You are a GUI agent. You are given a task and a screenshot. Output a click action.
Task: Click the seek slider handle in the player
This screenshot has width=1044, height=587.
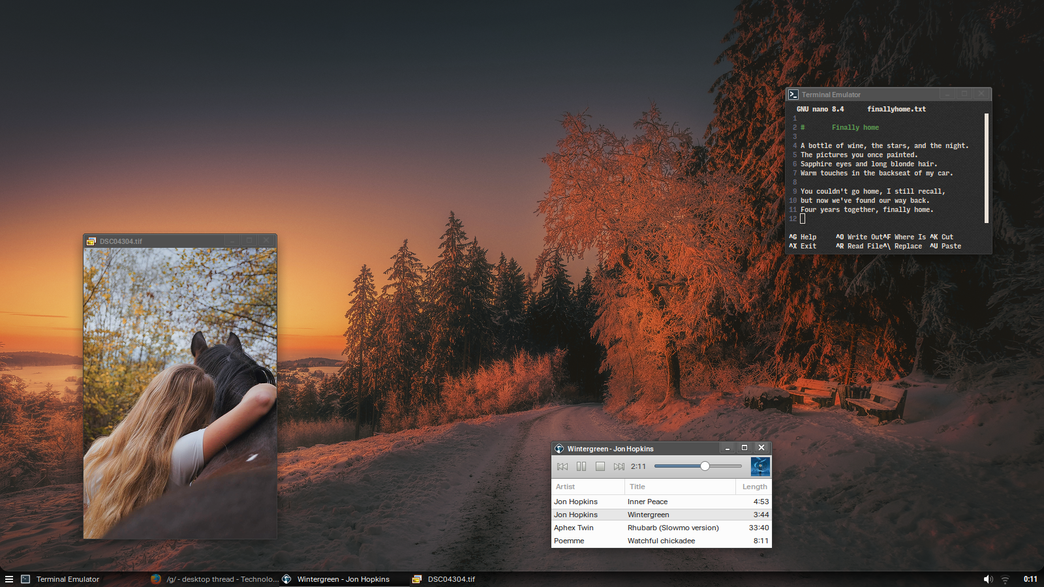(705, 466)
